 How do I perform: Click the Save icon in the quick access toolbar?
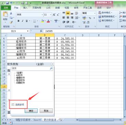(x=8, y=3)
